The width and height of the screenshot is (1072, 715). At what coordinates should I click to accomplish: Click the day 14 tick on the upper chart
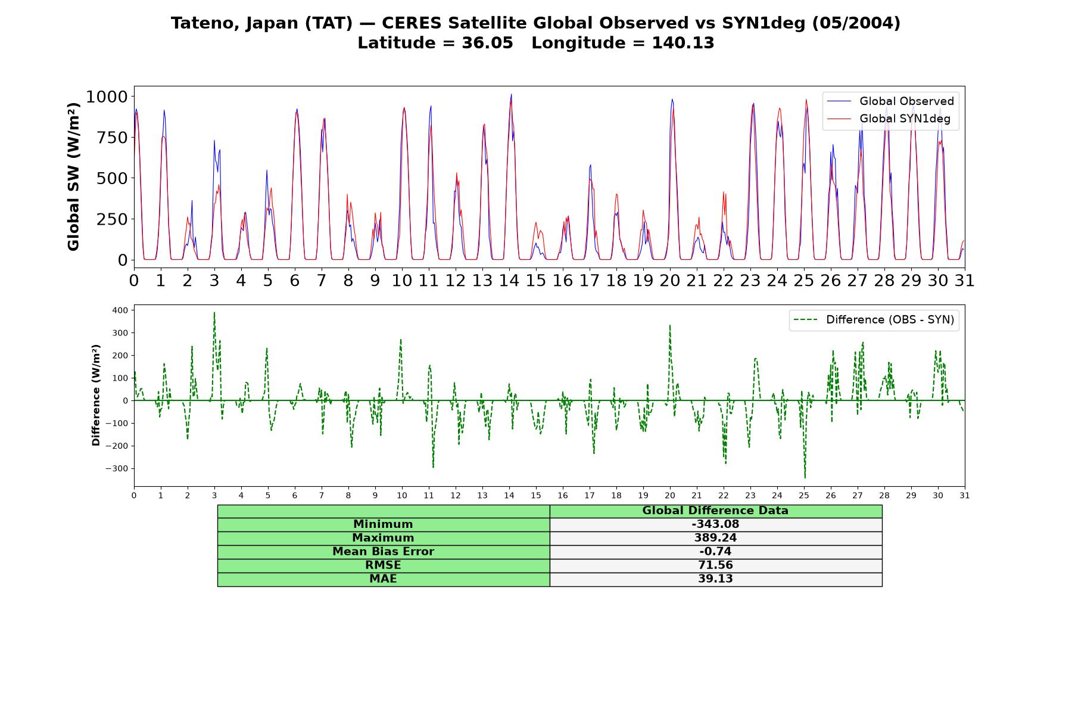[x=509, y=280]
